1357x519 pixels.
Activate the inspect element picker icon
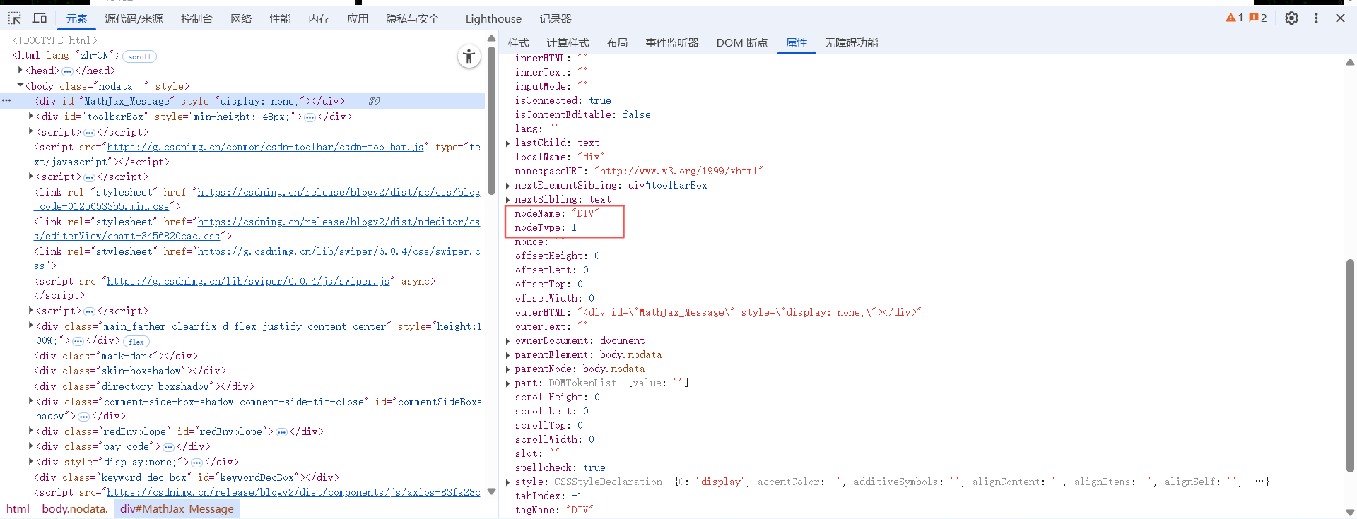tap(15, 18)
